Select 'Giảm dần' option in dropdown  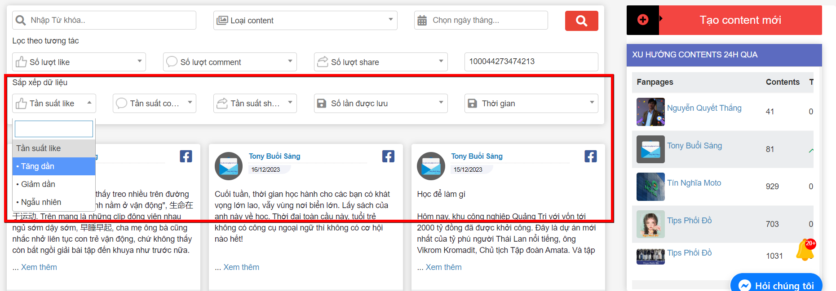tap(54, 184)
